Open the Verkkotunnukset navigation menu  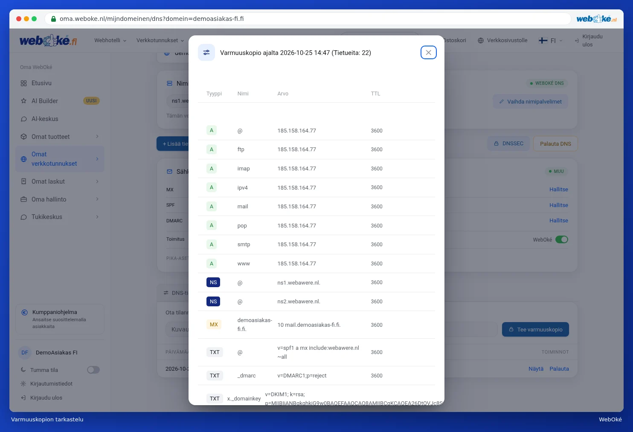tap(160, 40)
